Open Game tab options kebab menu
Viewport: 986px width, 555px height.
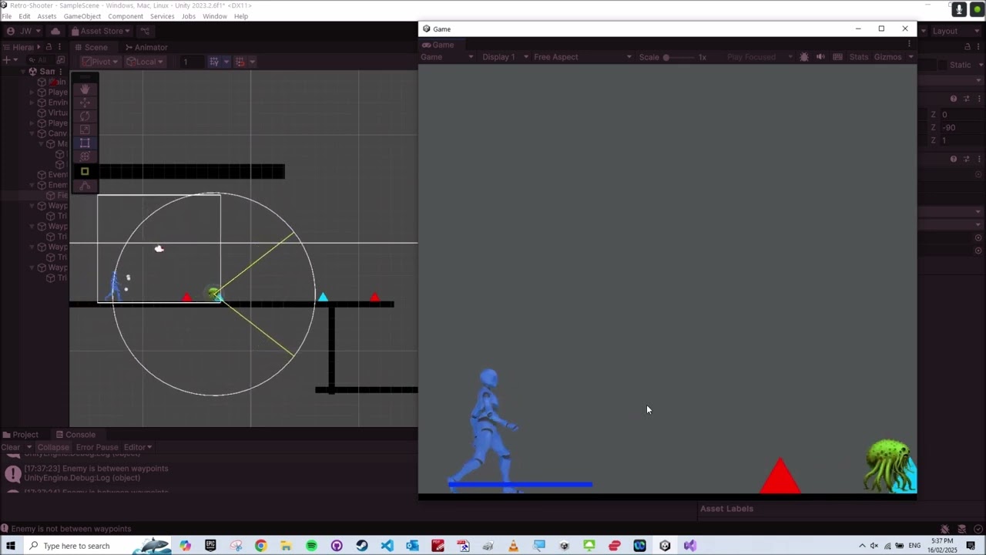tap(909, 44)
